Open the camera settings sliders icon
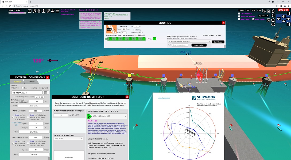This screenshot has height=160, width=291. point(269,20)
